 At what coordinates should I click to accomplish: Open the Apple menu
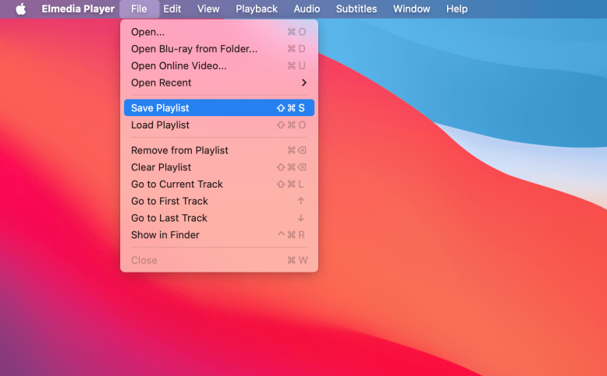(x=21, y=9)
